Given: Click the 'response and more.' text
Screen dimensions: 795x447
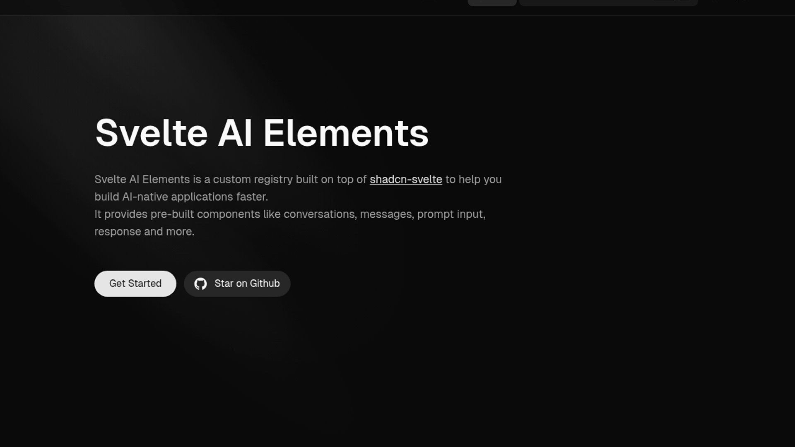Looking at the screenshot, I should pos(144,232).
